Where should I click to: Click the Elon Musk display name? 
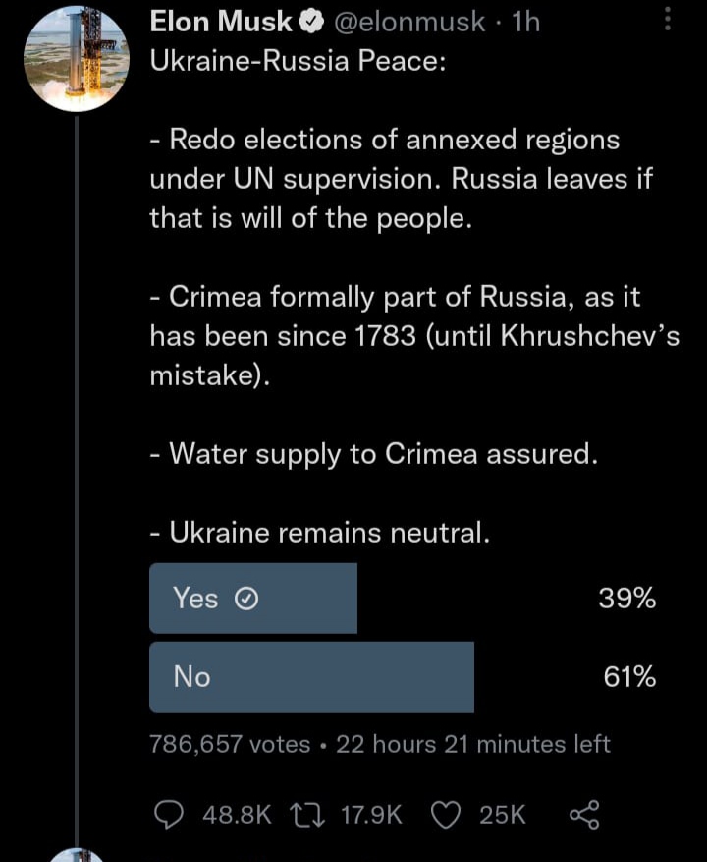221,22
